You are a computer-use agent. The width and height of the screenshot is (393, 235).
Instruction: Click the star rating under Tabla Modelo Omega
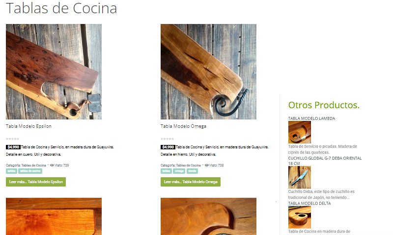pyautogui.click(x=167, y=139)
